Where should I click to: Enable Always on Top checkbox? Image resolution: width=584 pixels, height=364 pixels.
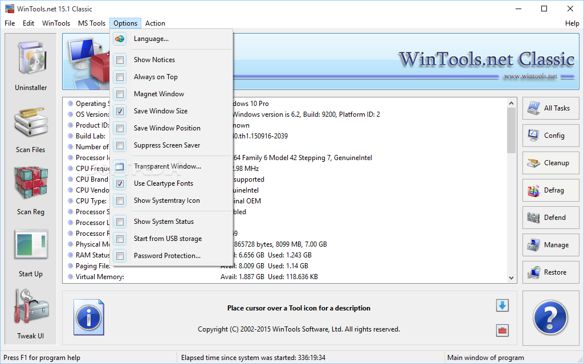pos(120,77)
